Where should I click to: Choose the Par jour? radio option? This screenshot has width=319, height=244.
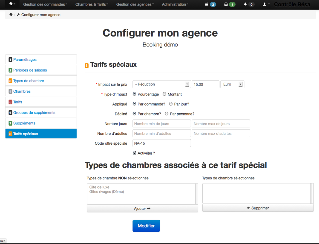click(x=171, y=104)
